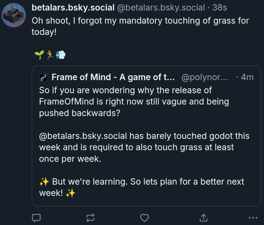Click the @betalars.bsky.social mention in quote

point(83,136)
